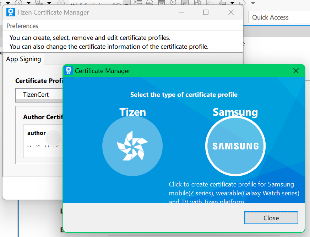Expand the dropdown arrow after forward navigation
Image resolution: width=310 pixels, height=237 pixels.
(x=253, y=3)
